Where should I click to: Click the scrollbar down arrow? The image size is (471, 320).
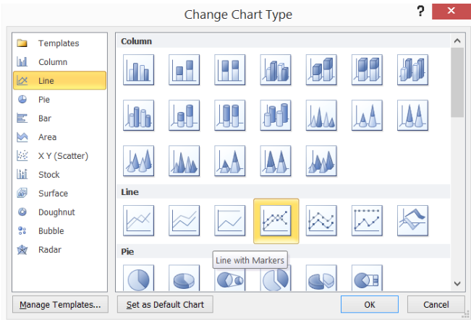click(x=457, y=283)
